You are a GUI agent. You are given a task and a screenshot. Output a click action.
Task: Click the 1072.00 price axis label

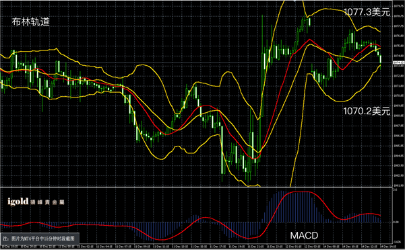tap(399, 76)
